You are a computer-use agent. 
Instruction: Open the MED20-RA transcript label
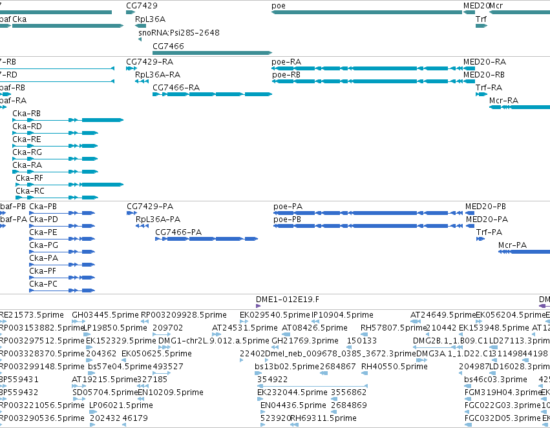coord(485,62)
